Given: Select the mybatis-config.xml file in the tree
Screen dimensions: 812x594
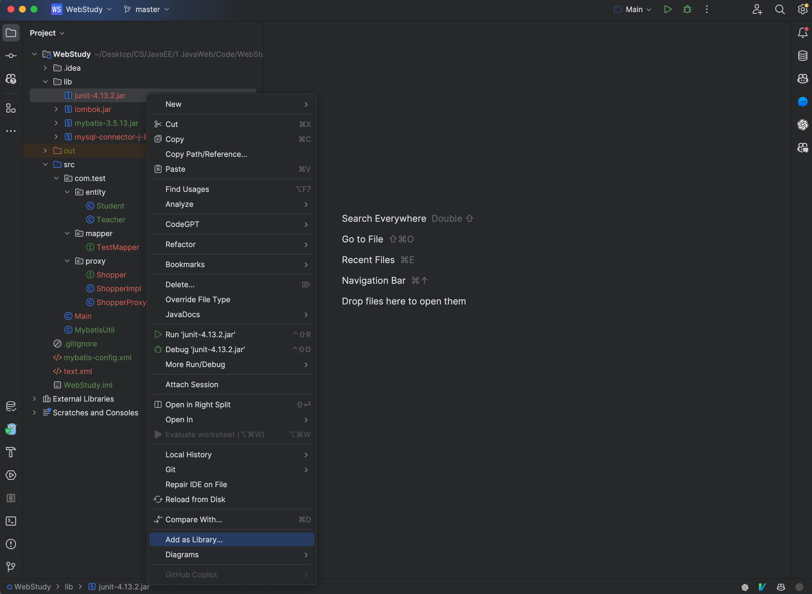Looking at the screenshot, I should (97, 357).
